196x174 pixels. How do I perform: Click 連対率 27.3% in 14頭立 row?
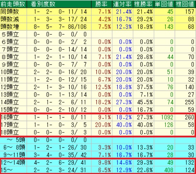click(x=124, y=102)
